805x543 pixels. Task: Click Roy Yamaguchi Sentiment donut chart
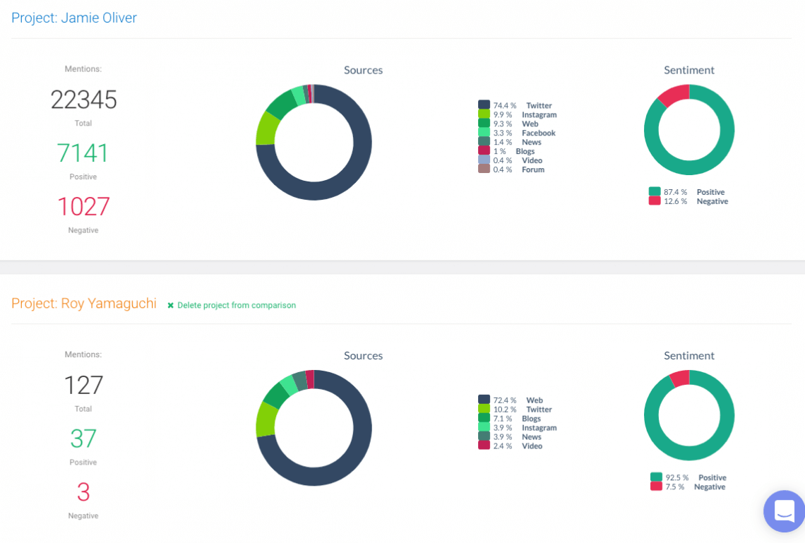[689, 415]
